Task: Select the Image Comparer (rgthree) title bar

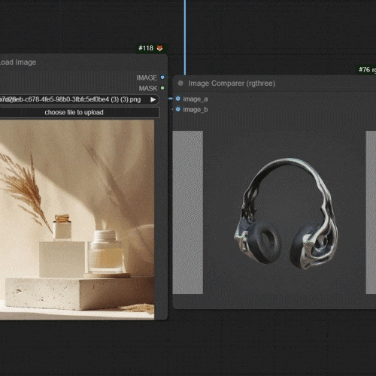Action: 274,83
